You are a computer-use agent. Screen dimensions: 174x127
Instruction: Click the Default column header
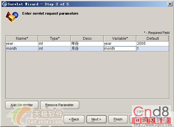coord(152,39)
